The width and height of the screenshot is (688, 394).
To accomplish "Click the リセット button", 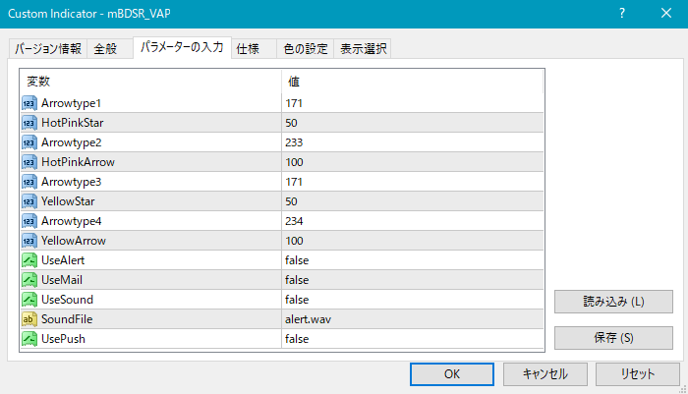I will (x=638, y=374).
